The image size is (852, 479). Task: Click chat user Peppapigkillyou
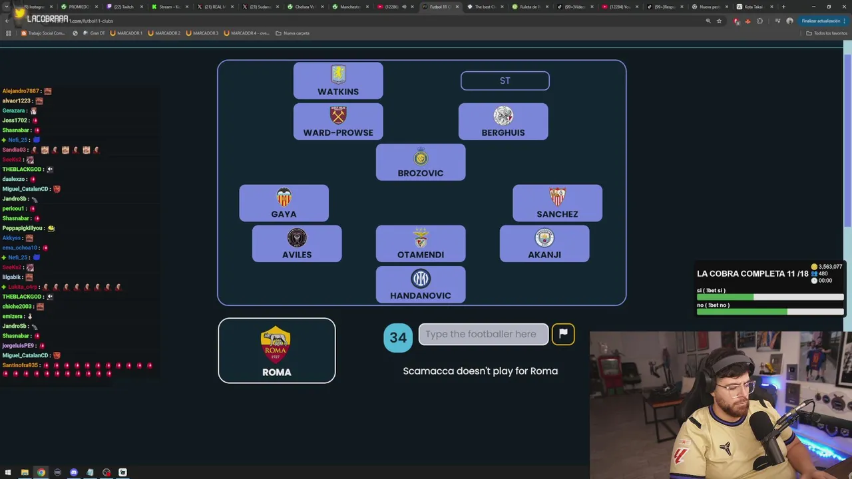(x=23, y=228)
